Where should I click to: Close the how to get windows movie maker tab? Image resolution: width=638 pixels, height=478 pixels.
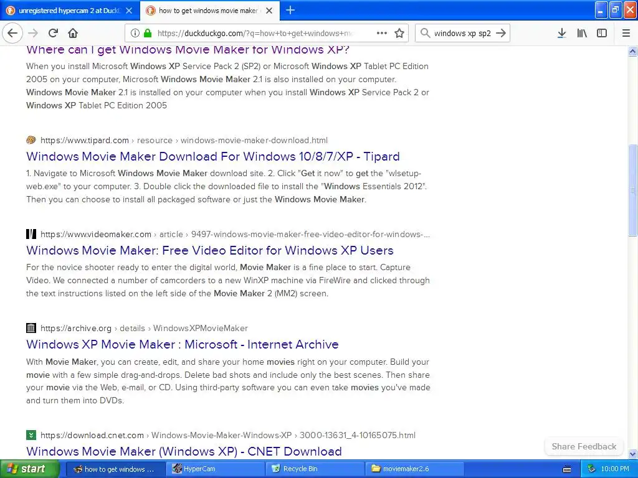click(269, 11)
